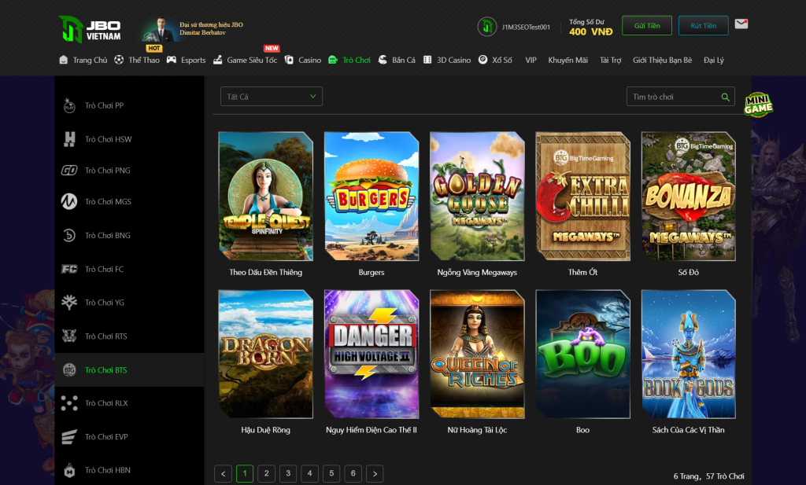Go to page 6 of games
This screenshot has width=806, height=485.
pyautogui.click(x=353, y=473)
